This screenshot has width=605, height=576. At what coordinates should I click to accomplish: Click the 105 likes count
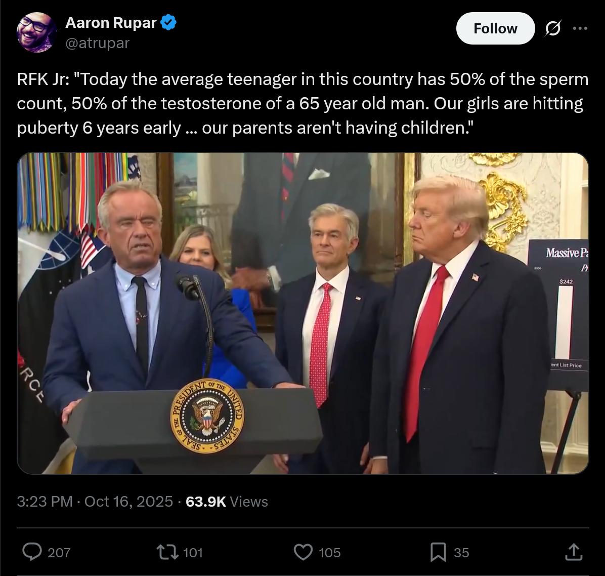click(x=329, y=552)
